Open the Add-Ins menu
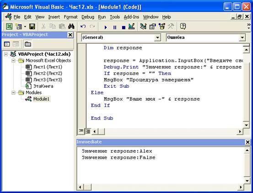This screenshot has width=253, height=193. click(x=131, y=17)
